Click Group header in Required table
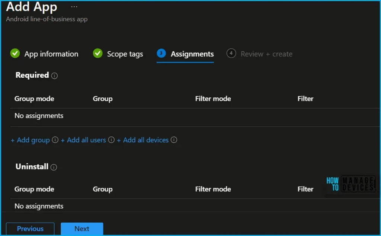The height and width of the screenshot is (236, 381). [103, 99]
